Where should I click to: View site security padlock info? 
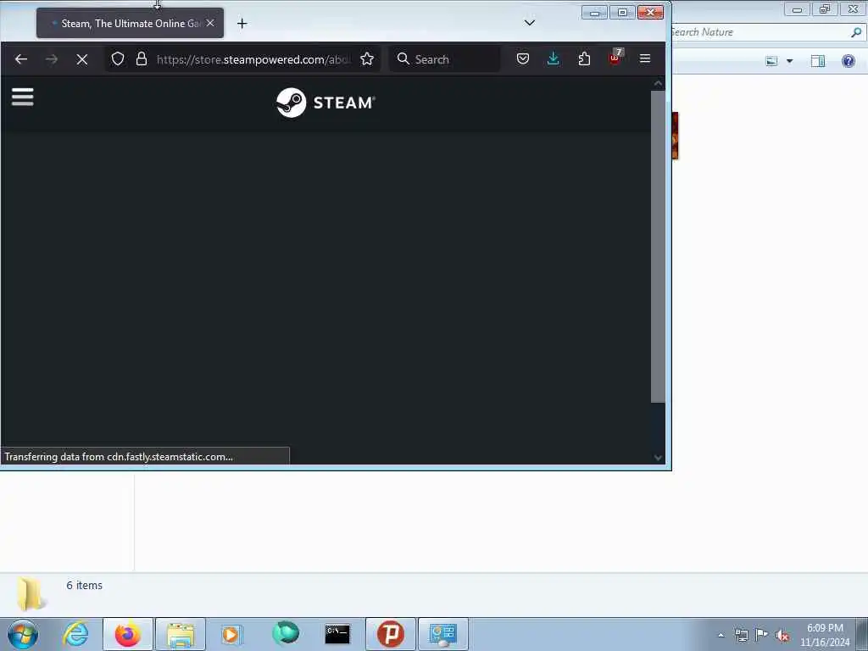[142, 59]
